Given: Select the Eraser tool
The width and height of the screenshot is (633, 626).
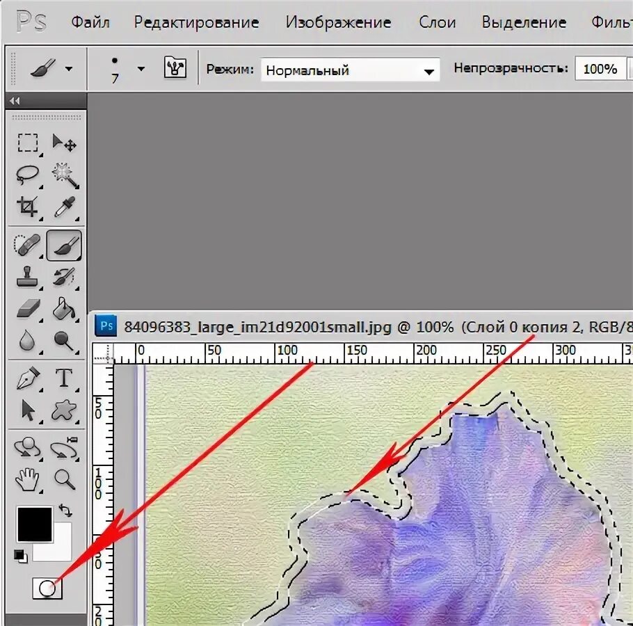Looking at the screenshot, I should pos(29,309).
